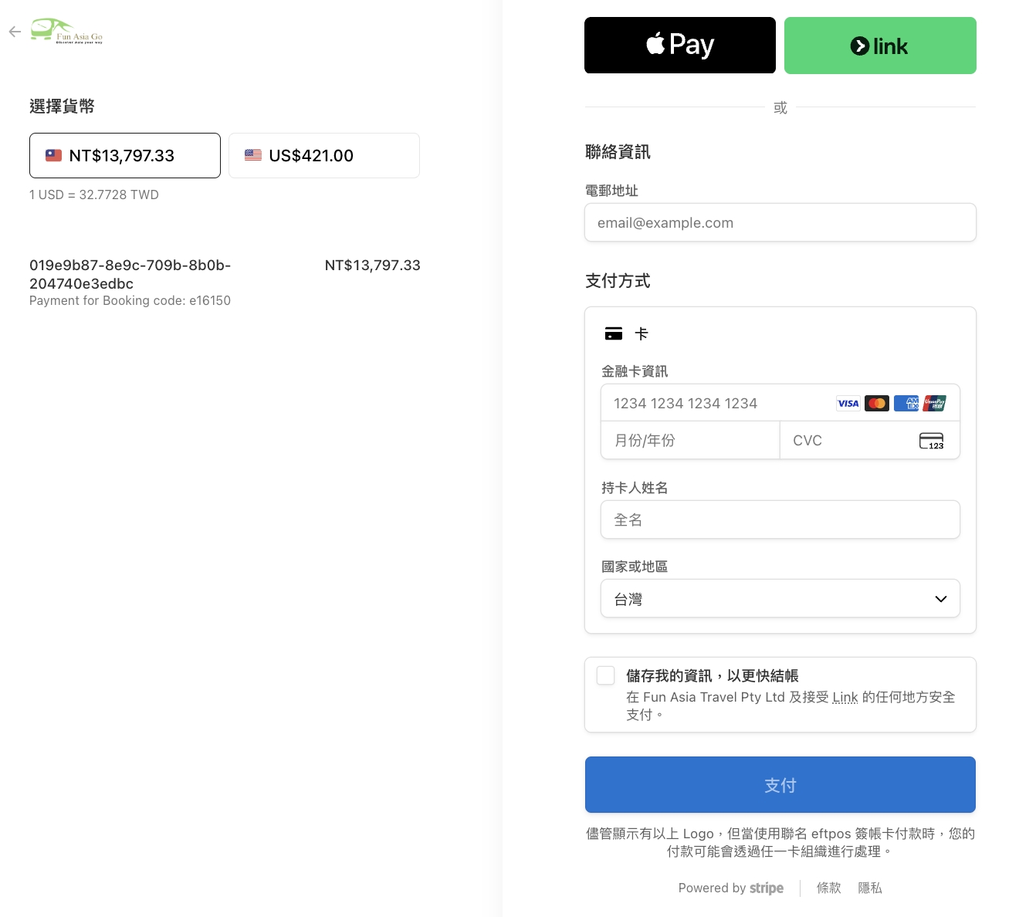
Task: Pay with Link button
Action: coord(880,46)
